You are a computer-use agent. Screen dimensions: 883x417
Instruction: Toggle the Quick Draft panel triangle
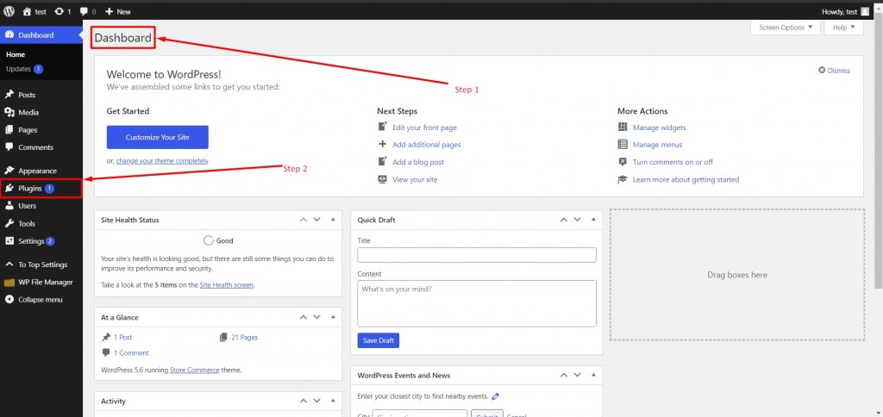(593, 220)
